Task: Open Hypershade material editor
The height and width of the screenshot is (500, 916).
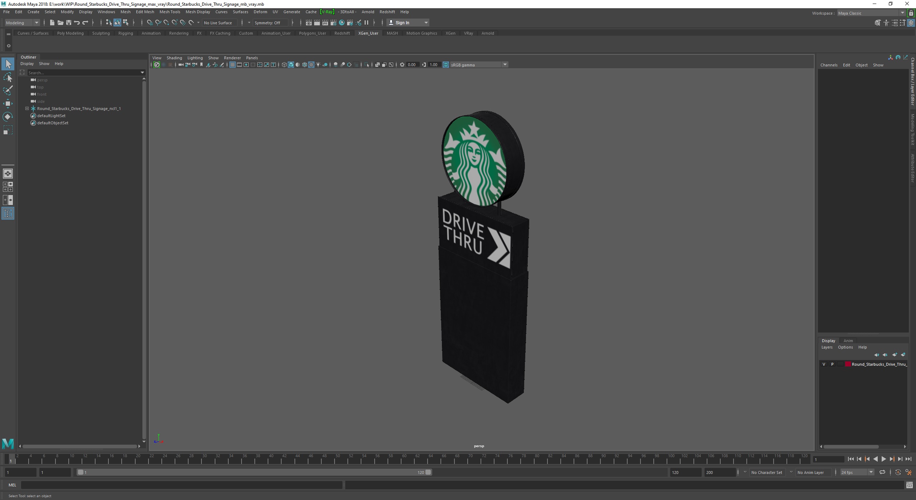Action: click(342, 22)
